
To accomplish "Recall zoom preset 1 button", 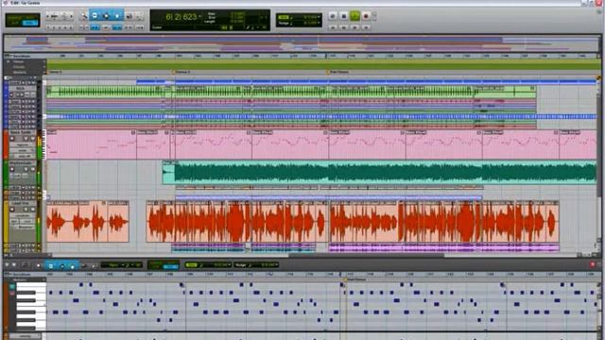I will [x=48, y=27].
